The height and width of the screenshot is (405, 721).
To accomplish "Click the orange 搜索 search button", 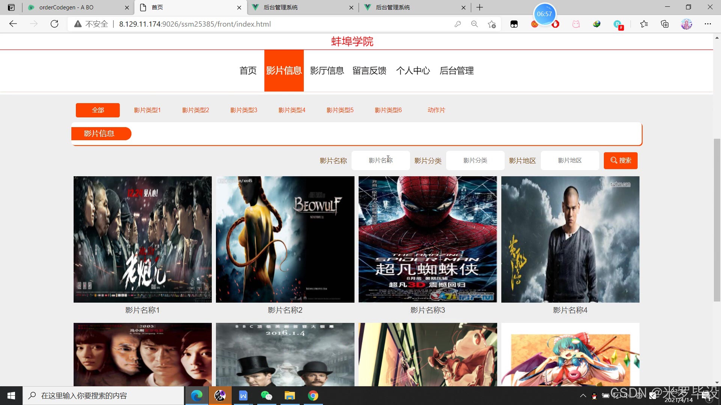I will [x=620, y=160].
